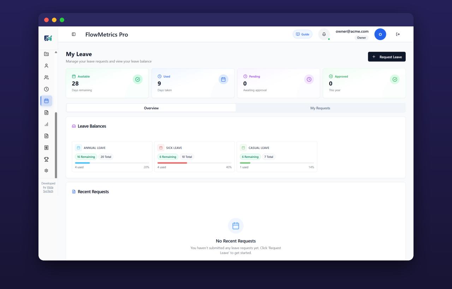
Task: Open the team members group sidebar icon
Action: [46, 78]
